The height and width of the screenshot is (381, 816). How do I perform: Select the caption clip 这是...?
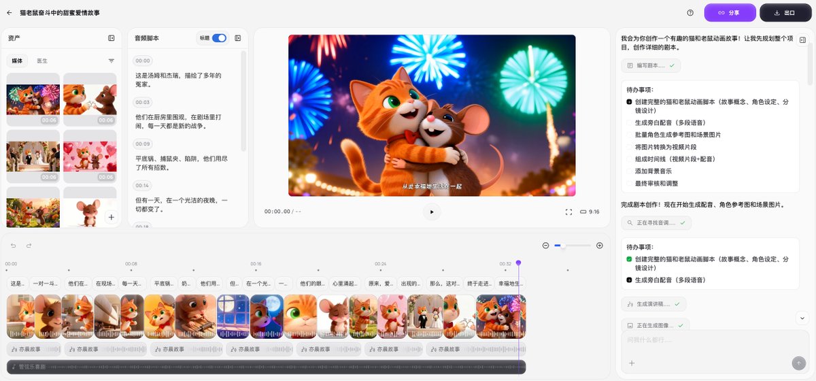18,283
